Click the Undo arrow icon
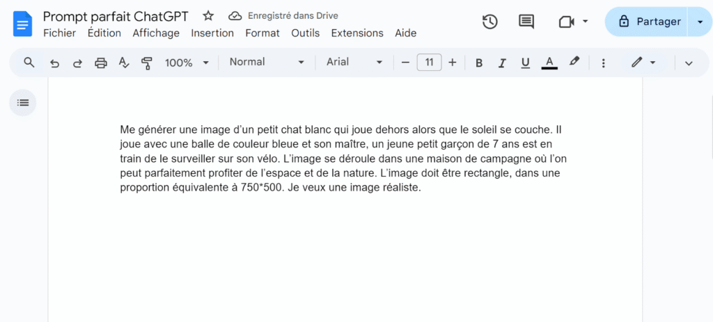Screen dimensions: 713x322 [54, 63]
